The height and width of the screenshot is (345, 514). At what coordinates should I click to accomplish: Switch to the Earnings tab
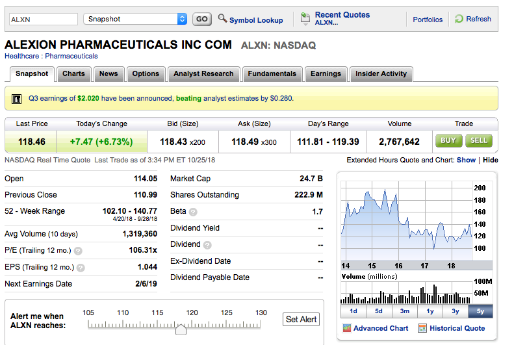(326, 73)
